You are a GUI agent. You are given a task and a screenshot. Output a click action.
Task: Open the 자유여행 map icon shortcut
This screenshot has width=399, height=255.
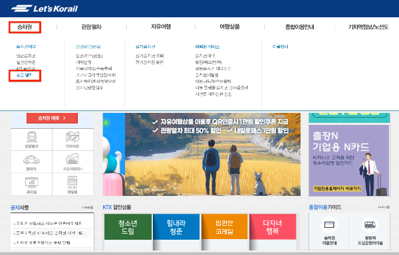click(x=72, y=139)
